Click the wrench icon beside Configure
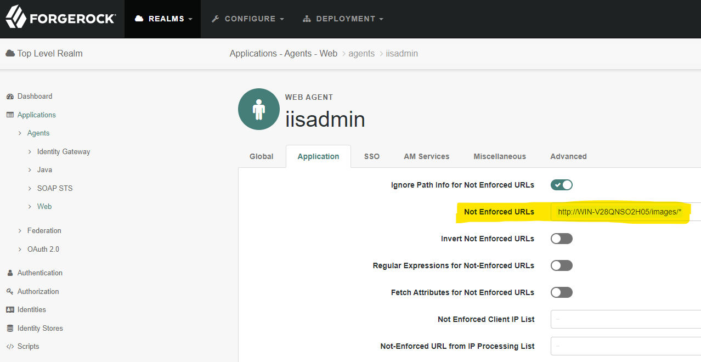 pos(215,19)
